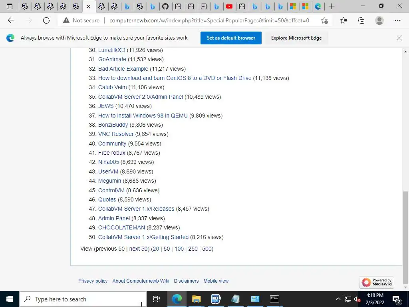Open CollabVM Server 2.0/Admin Panel link
The image size is (409, 307).
point(141,97)
